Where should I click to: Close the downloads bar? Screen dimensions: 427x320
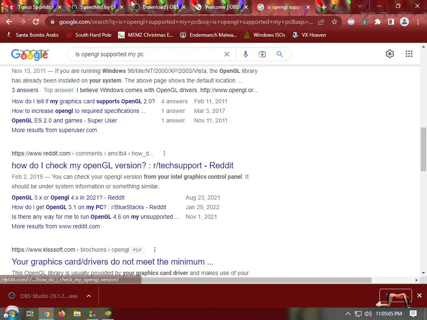click(419, 295)
